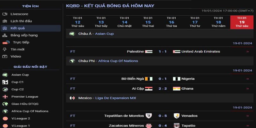Click the Lịch thi đấu calendar icon

pos(5,21)
